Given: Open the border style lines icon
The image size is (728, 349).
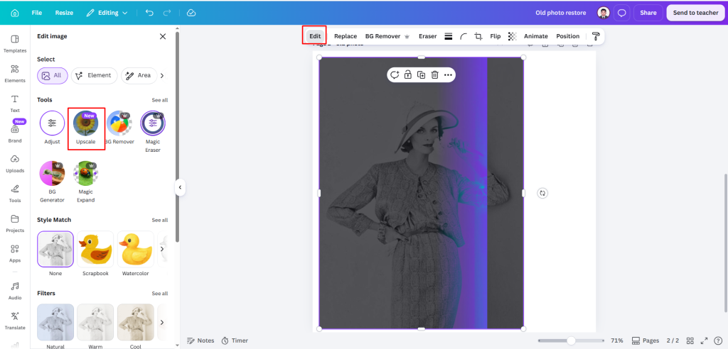Looking at the screenshot, I should (449, 36).
